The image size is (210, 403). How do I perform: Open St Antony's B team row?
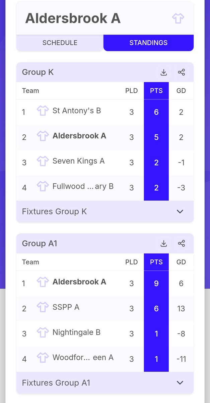(x=105, y=112)
